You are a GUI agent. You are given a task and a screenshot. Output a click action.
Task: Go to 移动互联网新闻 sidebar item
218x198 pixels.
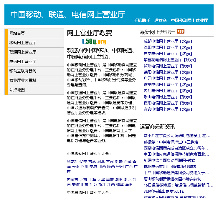click(x=36, y=71)
